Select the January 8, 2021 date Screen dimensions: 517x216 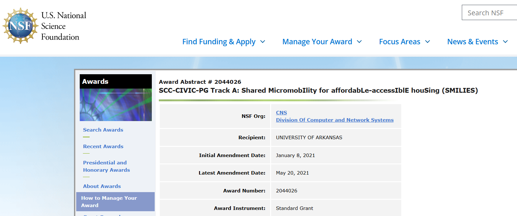[295, 155]
